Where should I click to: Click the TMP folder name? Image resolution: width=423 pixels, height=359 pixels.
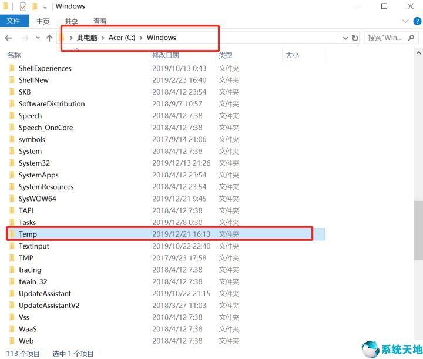click(x=26, y=258)
